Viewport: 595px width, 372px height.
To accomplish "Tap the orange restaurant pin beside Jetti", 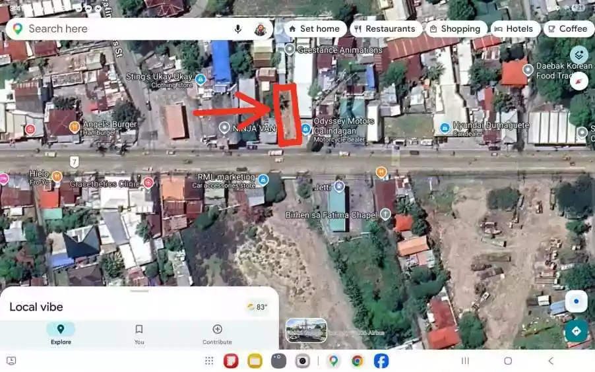I will (381, 172).
